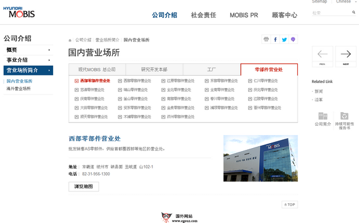The image size is (359, 223).
Task: Click the search magnifier icon
Action: coord(353,12)
